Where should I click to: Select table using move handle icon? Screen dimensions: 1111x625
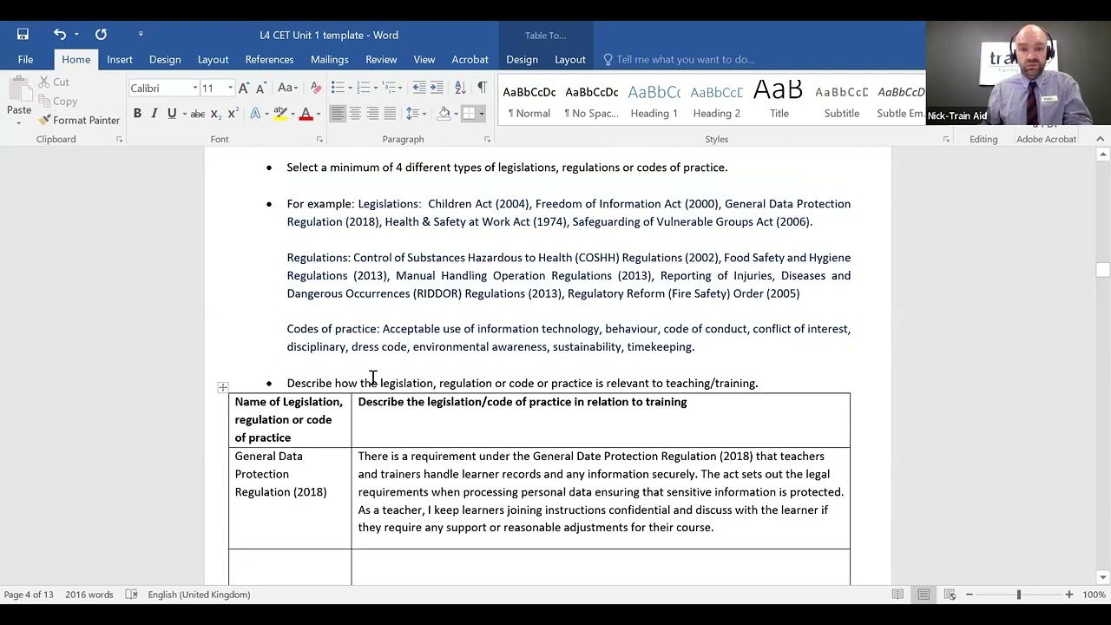tap(223, 387)
